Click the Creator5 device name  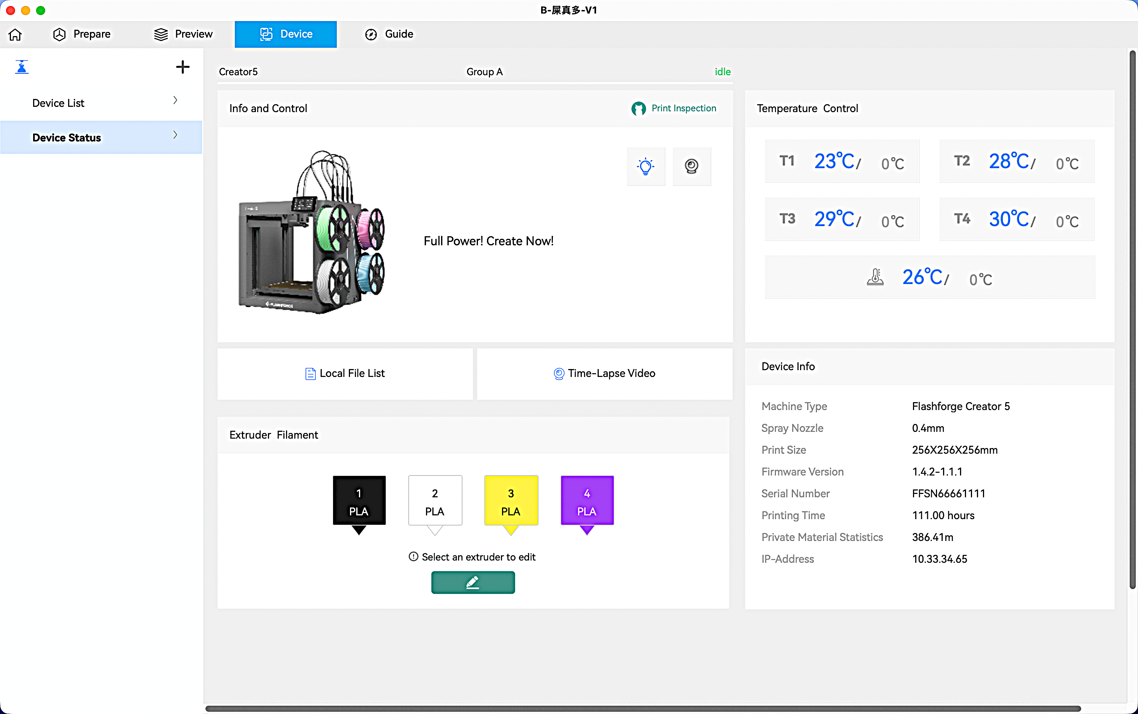click(x=238, y=72)
